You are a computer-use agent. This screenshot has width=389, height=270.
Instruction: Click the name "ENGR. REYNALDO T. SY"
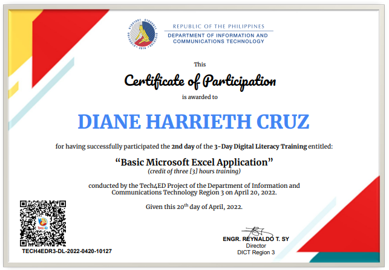click(x=256, y=239)
